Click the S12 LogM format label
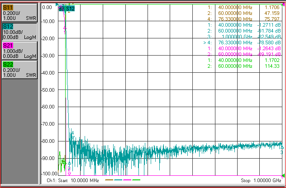The image size is (286, 188). click(30, 37)
